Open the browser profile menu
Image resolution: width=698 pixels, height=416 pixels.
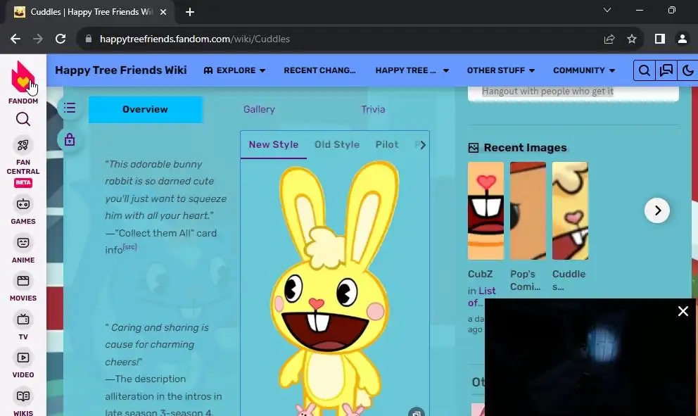coord(682,39)
